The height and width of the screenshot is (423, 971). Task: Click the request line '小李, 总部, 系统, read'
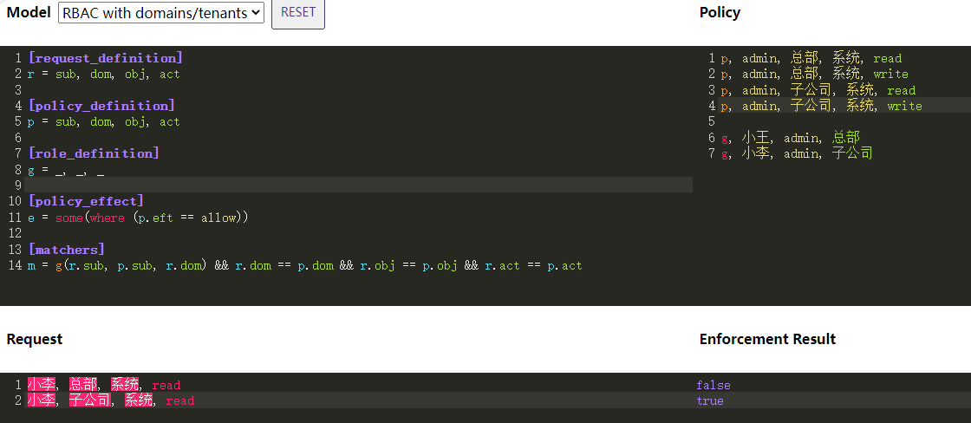coord(104,385)
